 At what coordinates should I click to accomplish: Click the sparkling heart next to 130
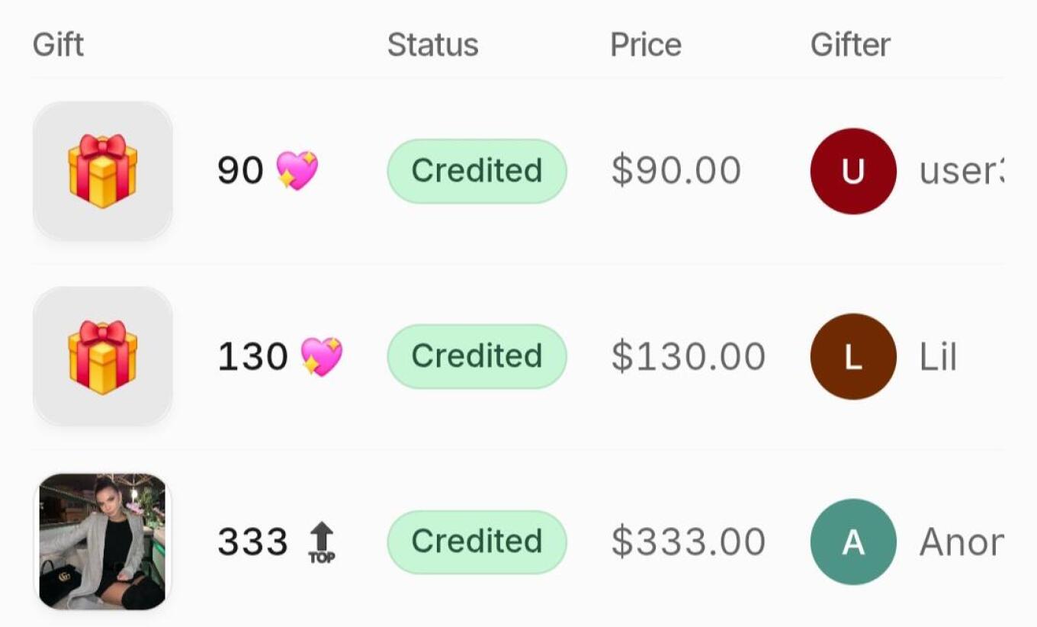(x=321, y=356)
